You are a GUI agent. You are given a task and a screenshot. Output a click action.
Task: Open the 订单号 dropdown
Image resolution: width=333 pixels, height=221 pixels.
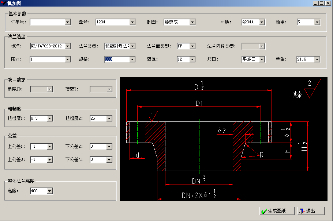[x=67, y=22]
